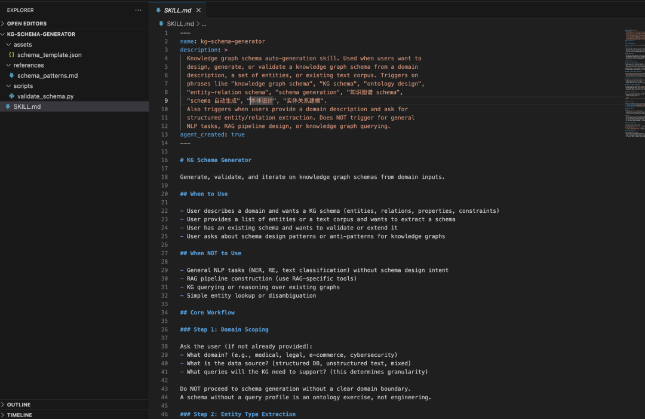Click the 'description' key on line 3
The width and height of the screenshot is (645, 419).
199,50
